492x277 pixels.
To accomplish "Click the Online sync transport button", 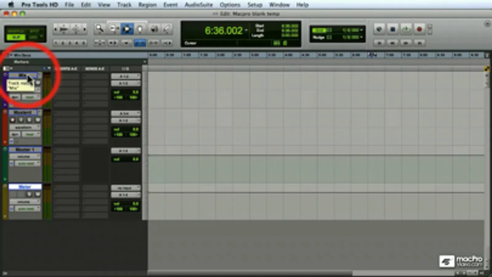I will coord(379,29).
